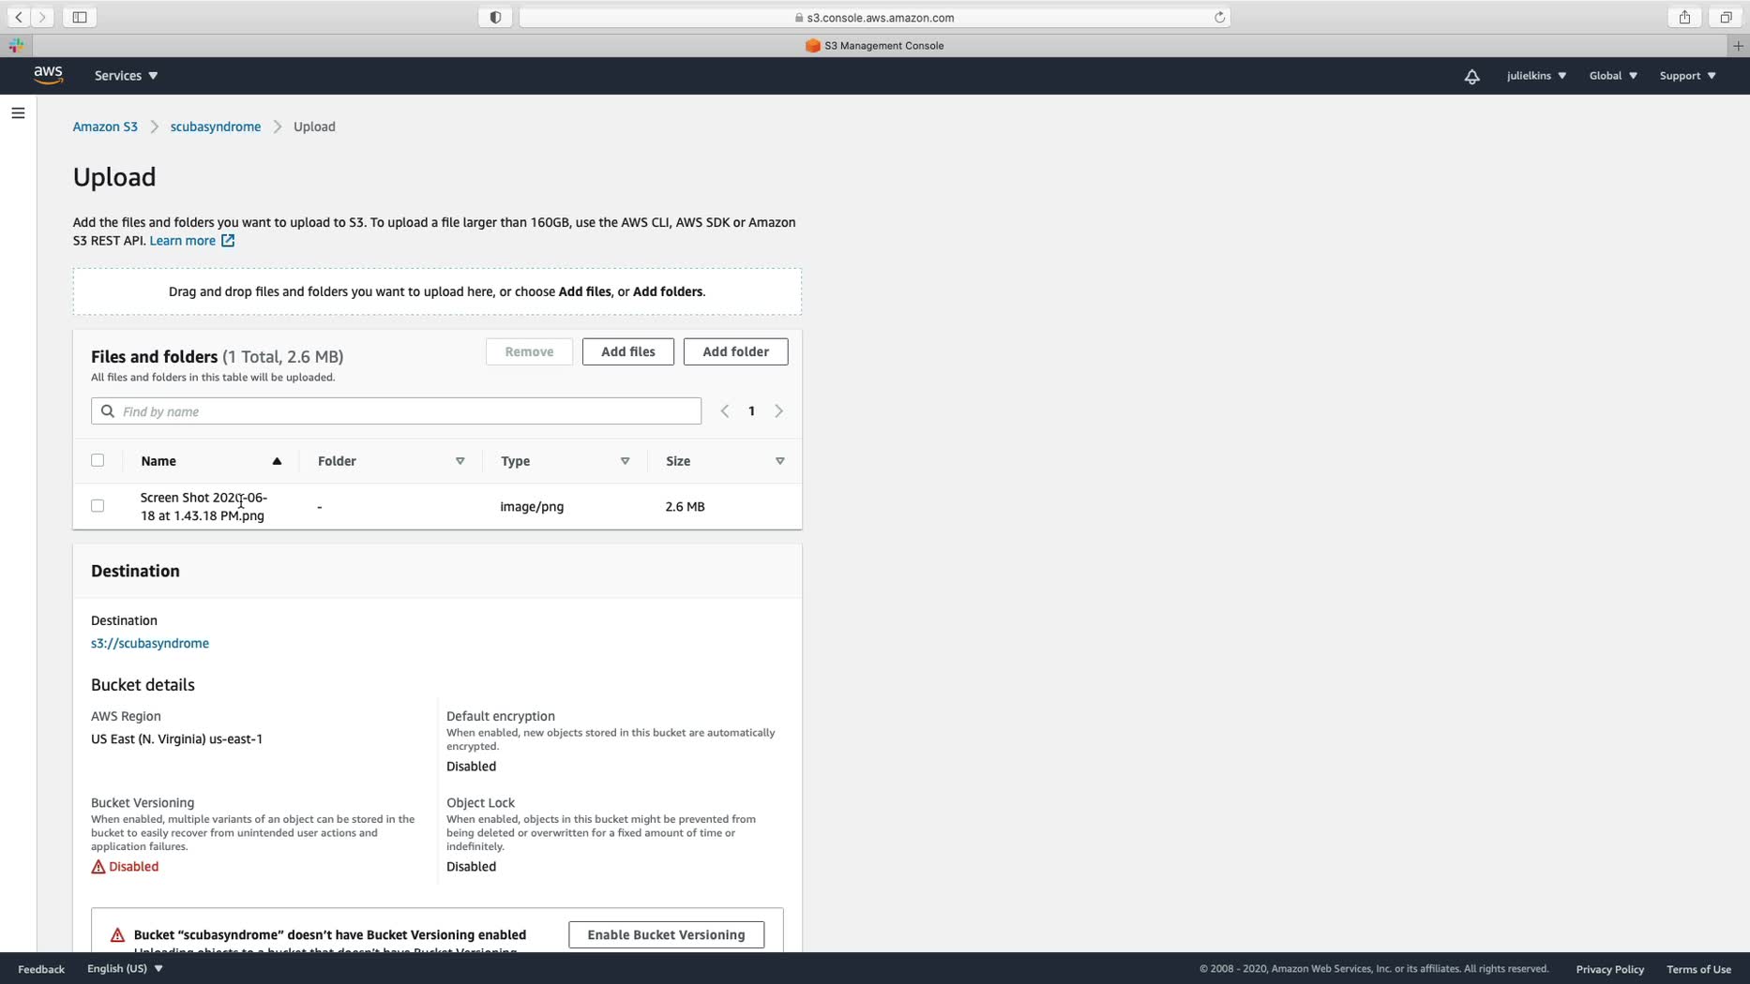Open the Learn more link
The image size is (1750, 984).
(x=183, y=241)
